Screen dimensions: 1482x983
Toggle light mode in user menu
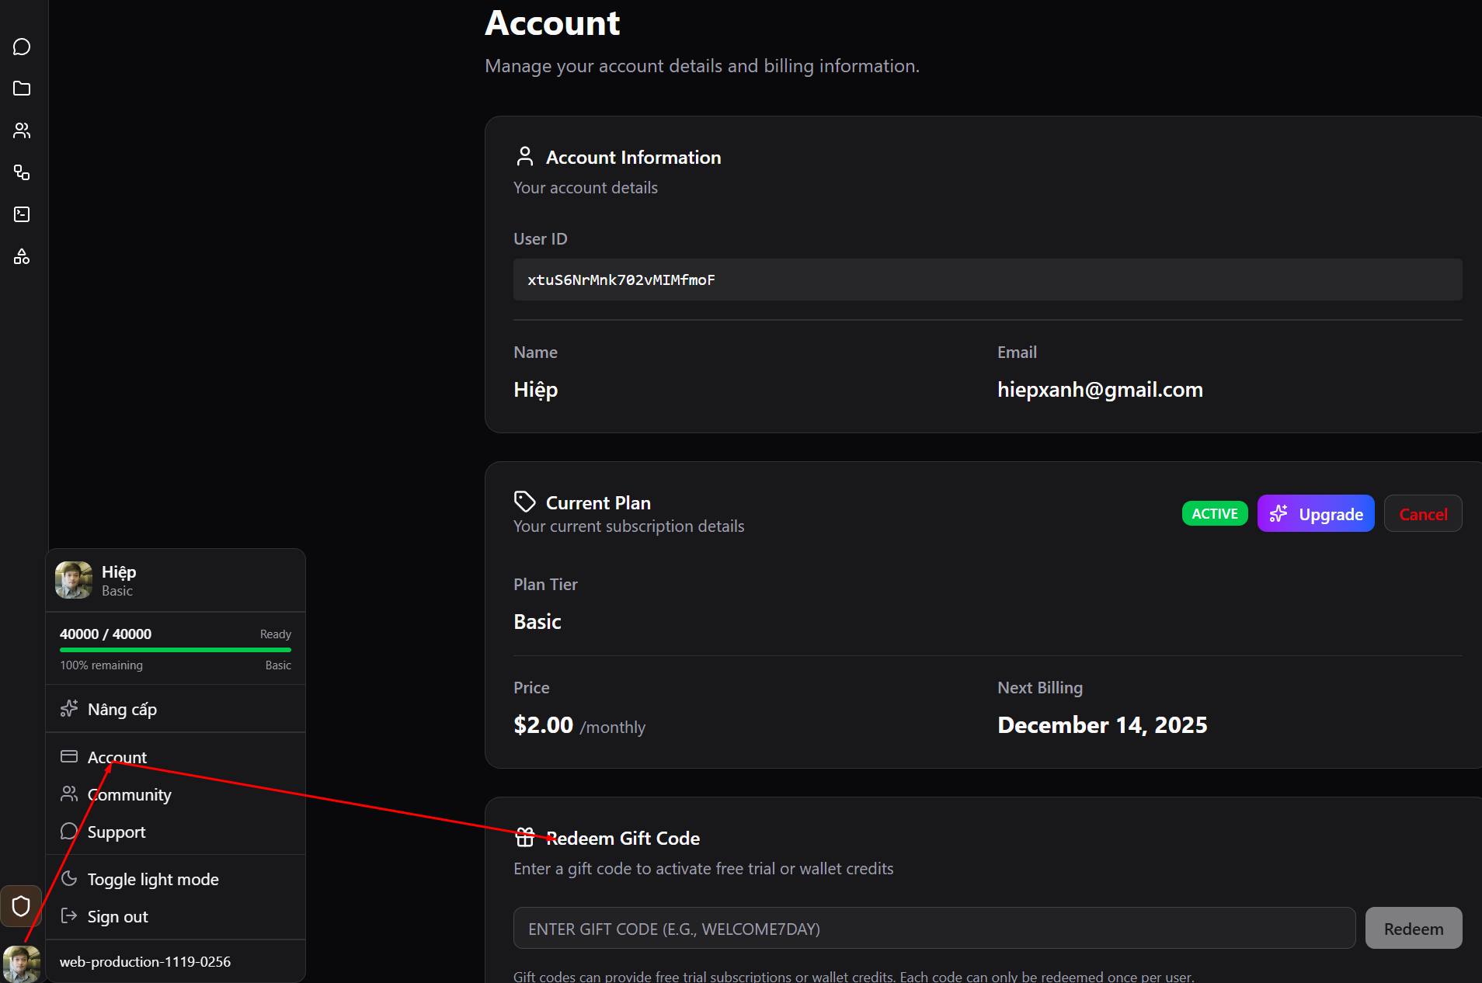click(176, 879)
